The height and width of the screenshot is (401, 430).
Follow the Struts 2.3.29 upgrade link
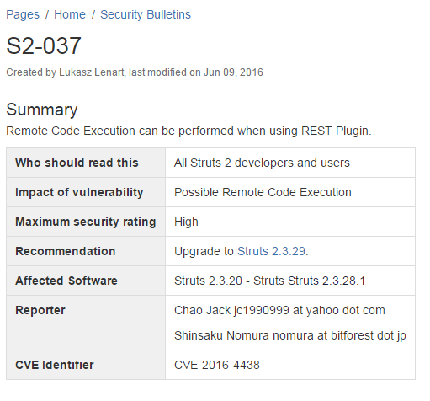click(271, 251)
